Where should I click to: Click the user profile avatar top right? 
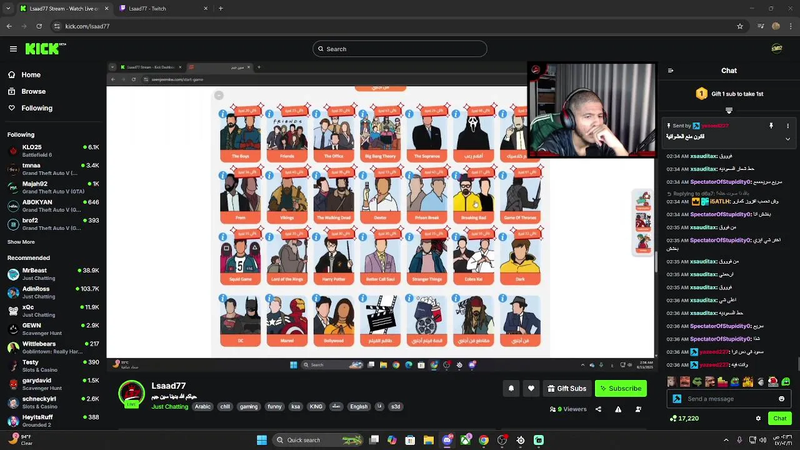(x=777, y=49)
